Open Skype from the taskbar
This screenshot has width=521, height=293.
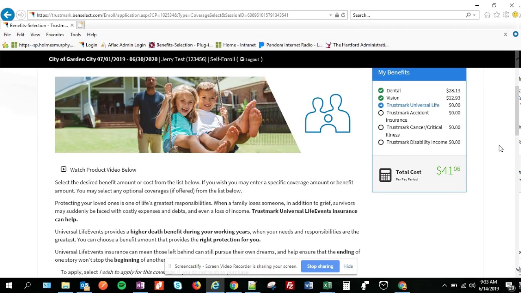178,286
